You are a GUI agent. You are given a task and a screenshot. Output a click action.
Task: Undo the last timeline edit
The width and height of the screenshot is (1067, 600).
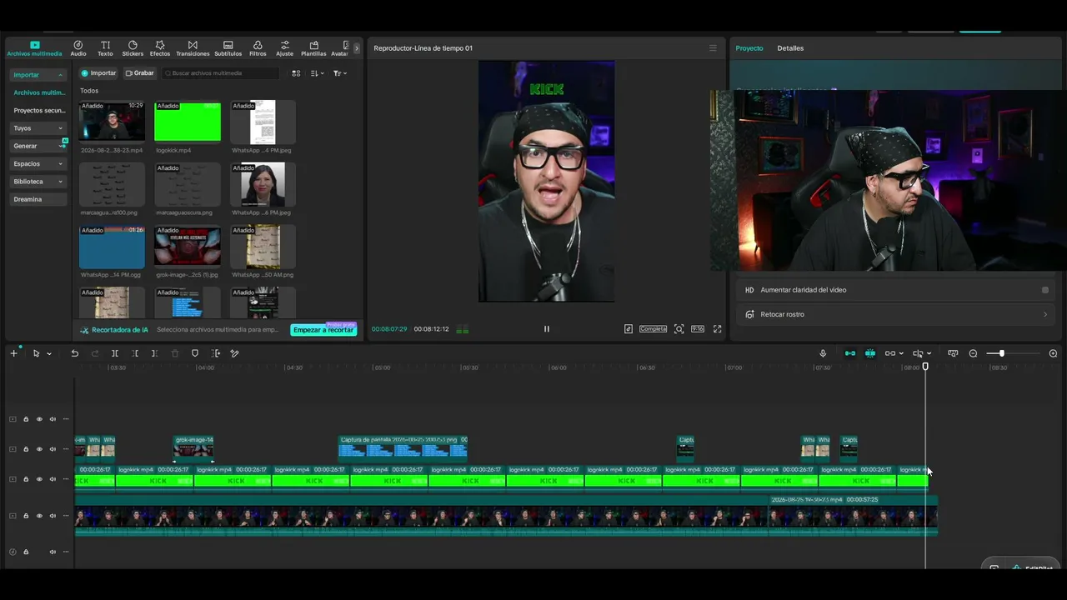tap(74, 353)
